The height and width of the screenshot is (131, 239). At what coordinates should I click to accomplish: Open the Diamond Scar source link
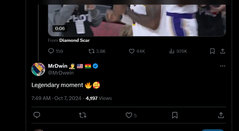point(74,40)
